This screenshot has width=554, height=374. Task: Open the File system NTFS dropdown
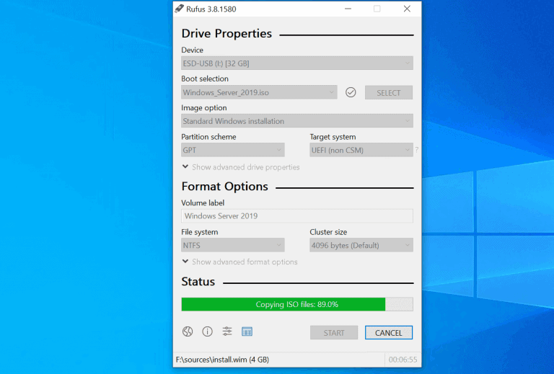(x=233, y=245)
